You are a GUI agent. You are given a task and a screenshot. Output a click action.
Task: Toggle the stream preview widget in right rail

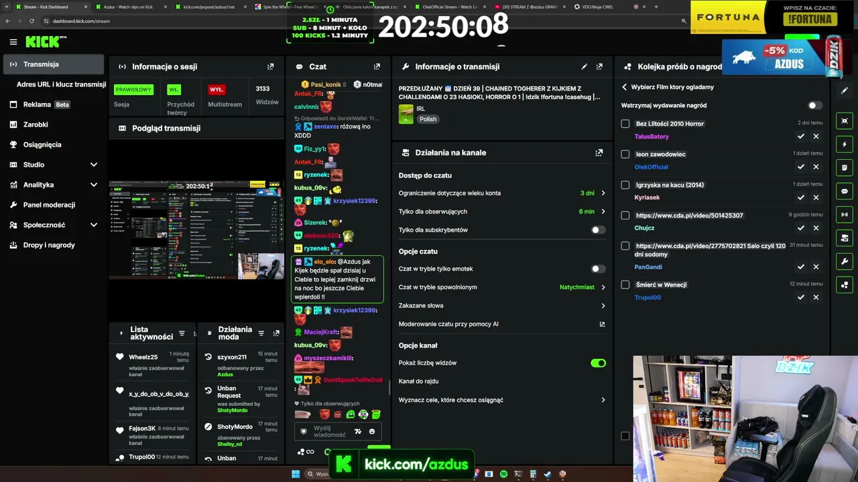coord(845,121)
